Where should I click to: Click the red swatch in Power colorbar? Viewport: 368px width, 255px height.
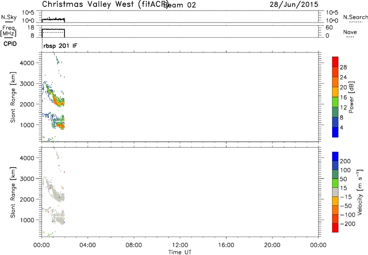tap(335, 62)
